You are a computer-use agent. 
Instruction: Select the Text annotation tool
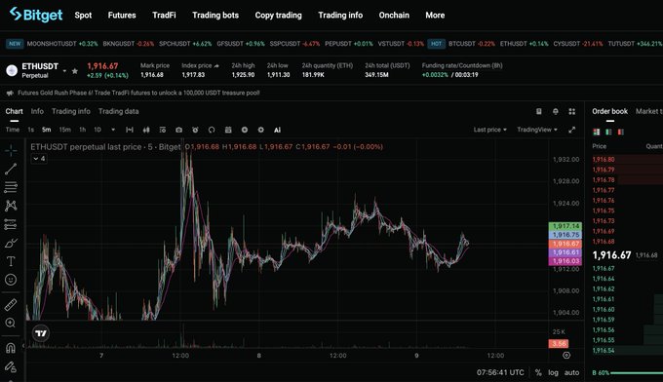pos(11,261)
